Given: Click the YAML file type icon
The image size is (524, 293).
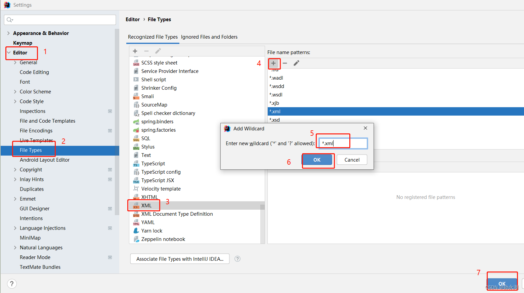Looking at the screenshot, I should [x=136, y=222].
